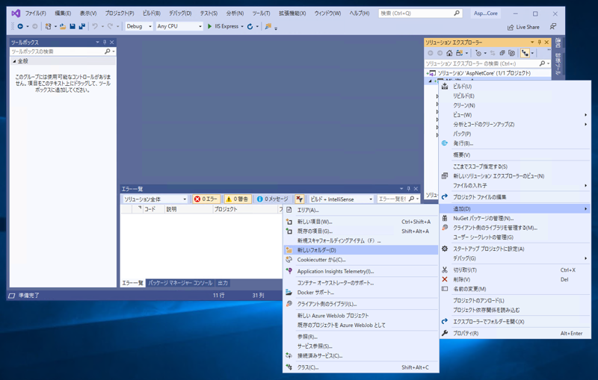Click the navigate backward toolbar icon
Image resolution: width=598 pixels, height=380 pixels.
click(x=20, y=26)
